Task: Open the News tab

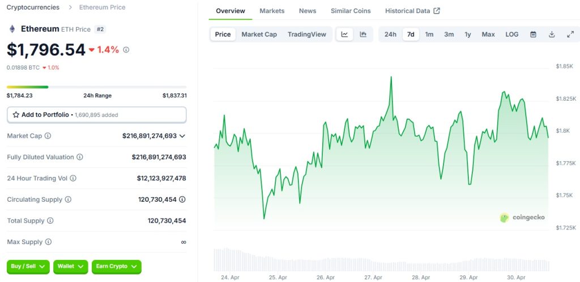Action: click(308, 11)
